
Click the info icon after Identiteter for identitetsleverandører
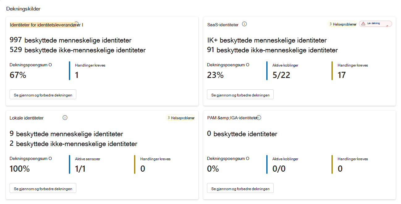point(77,24)
